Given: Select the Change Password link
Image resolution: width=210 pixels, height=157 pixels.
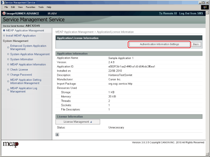Looking at the screenshot, I should coord(21,75).
